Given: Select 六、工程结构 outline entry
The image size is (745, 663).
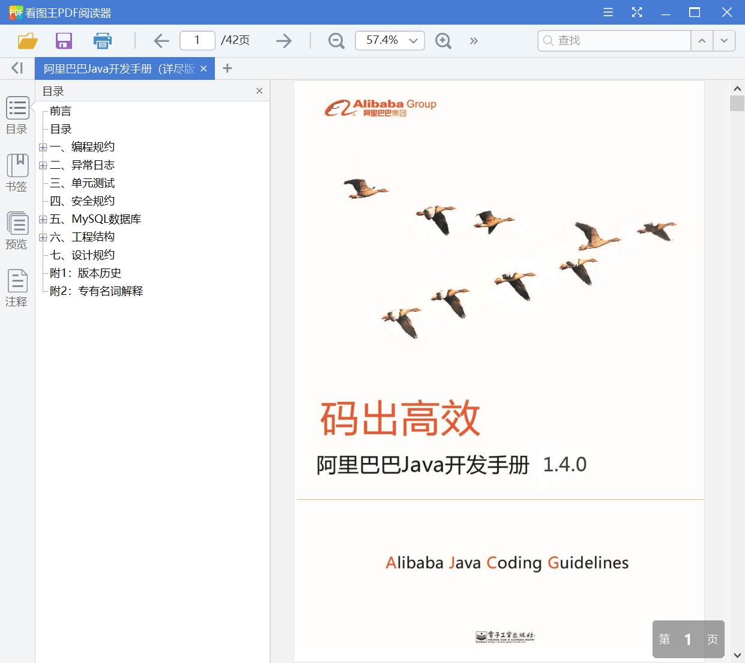Looking at the screenshot, I should click(82, 237).
